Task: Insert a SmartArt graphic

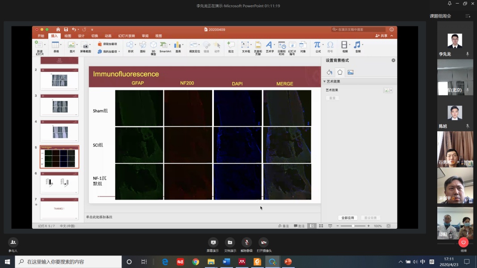Action: coord(165,46)
